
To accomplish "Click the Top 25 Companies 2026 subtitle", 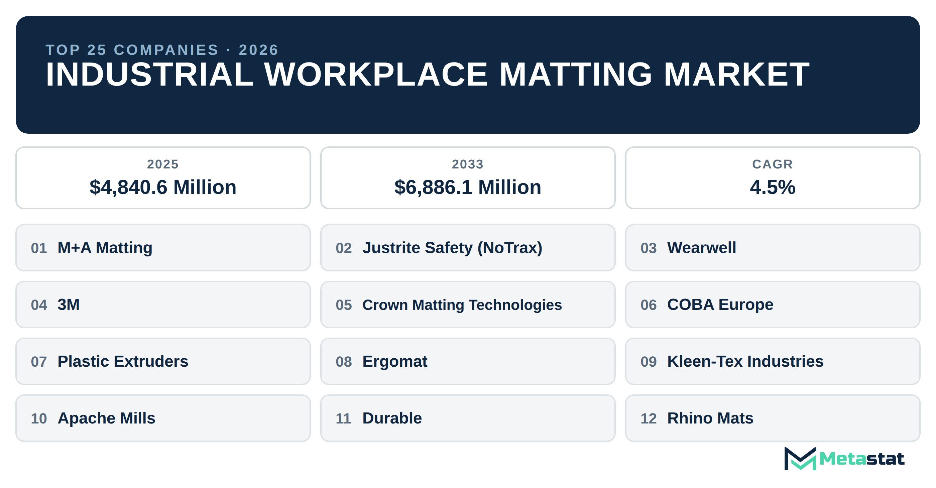I will tap(162, 50).
